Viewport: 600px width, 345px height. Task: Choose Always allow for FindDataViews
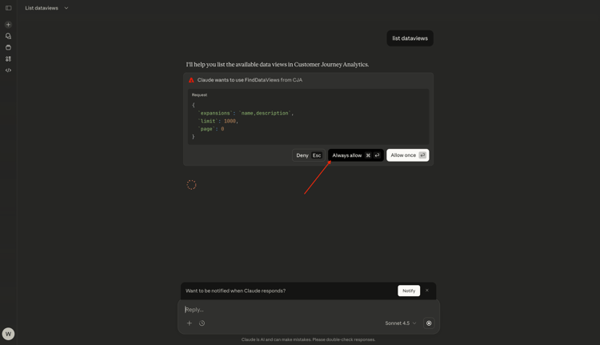tap(356, 155)
